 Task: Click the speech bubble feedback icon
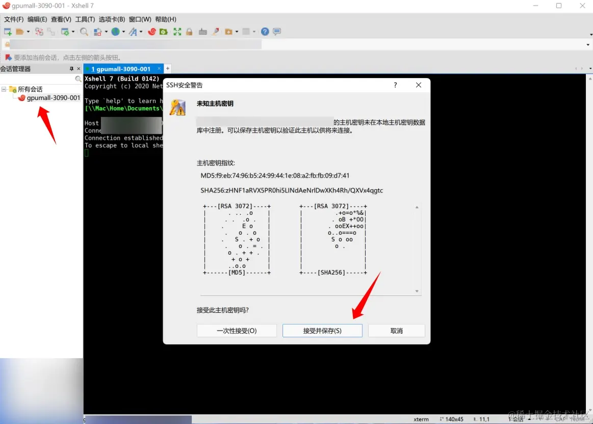277,32
